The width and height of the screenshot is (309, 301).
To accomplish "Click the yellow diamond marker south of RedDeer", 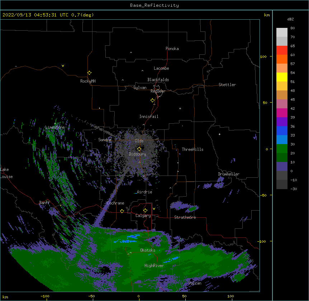I will (153, 100).
